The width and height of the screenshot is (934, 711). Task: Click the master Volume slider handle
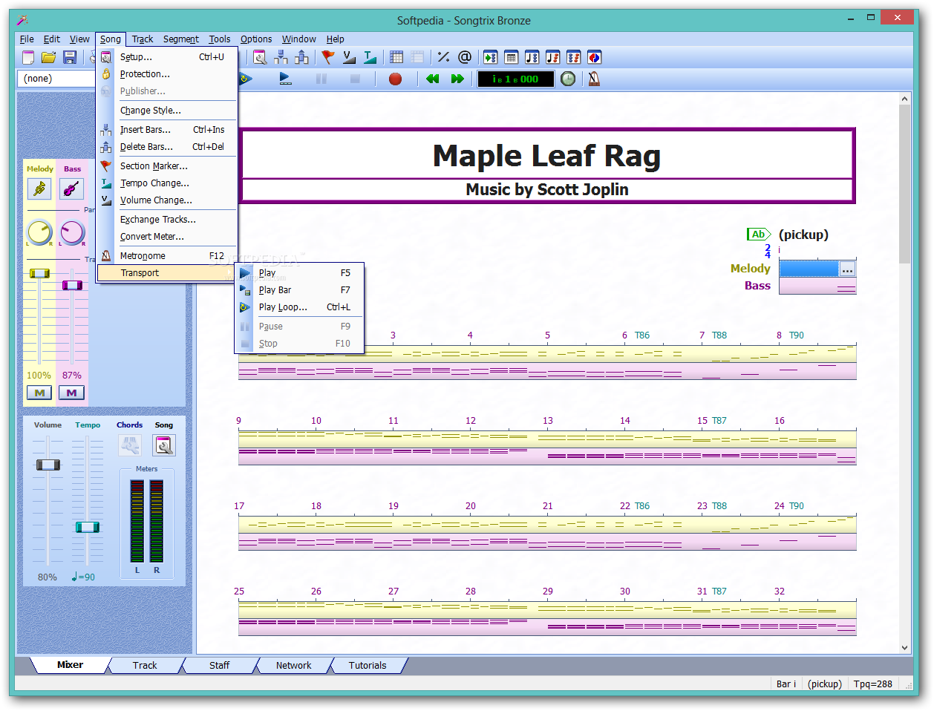(48, 465)
